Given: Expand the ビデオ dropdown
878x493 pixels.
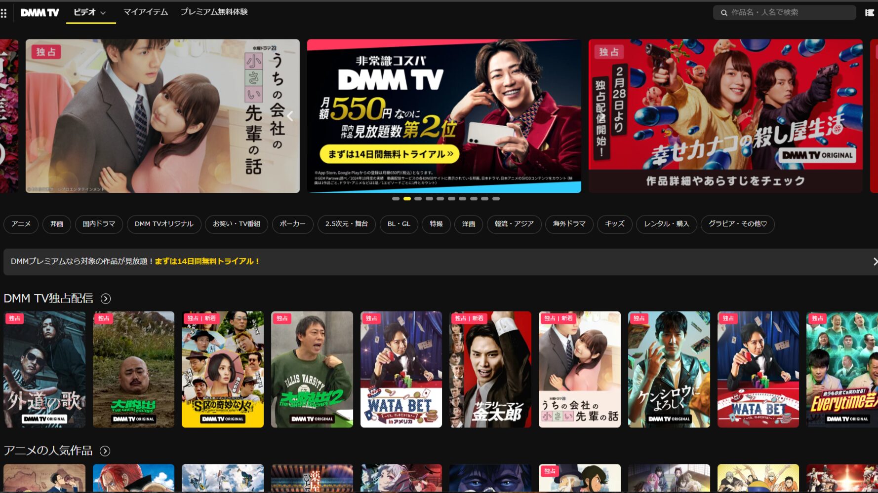Looking at the screenshot, I should pyautogui.click(x=90, y=12).
